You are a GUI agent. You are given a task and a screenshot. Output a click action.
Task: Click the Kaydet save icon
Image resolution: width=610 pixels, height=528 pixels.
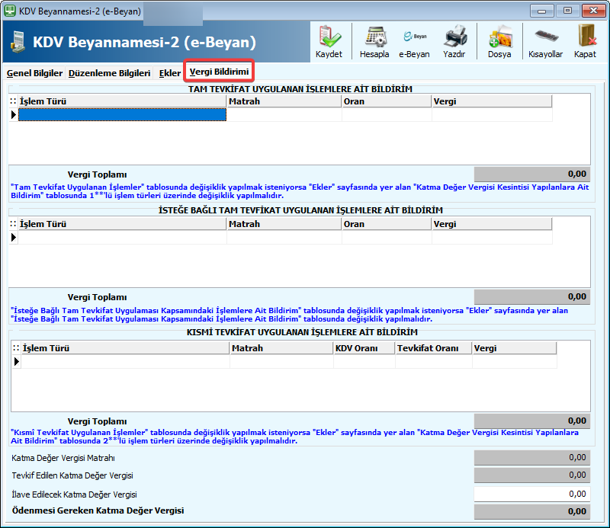tap(329, 41)
